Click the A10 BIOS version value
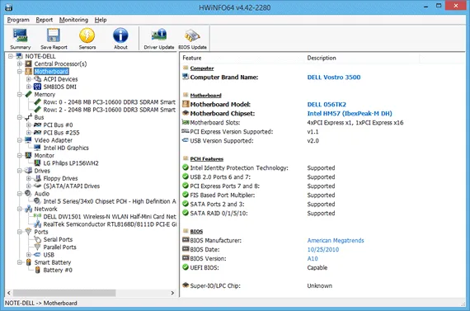The image size is (470, 311). [x=313, y=258]
